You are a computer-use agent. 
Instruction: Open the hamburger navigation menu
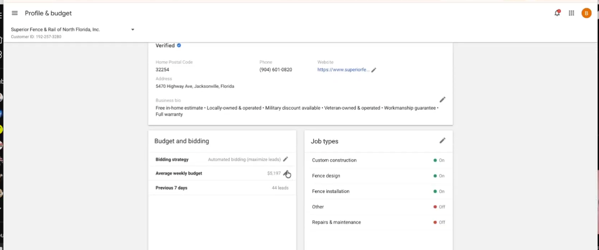click(x=14, y=13)
